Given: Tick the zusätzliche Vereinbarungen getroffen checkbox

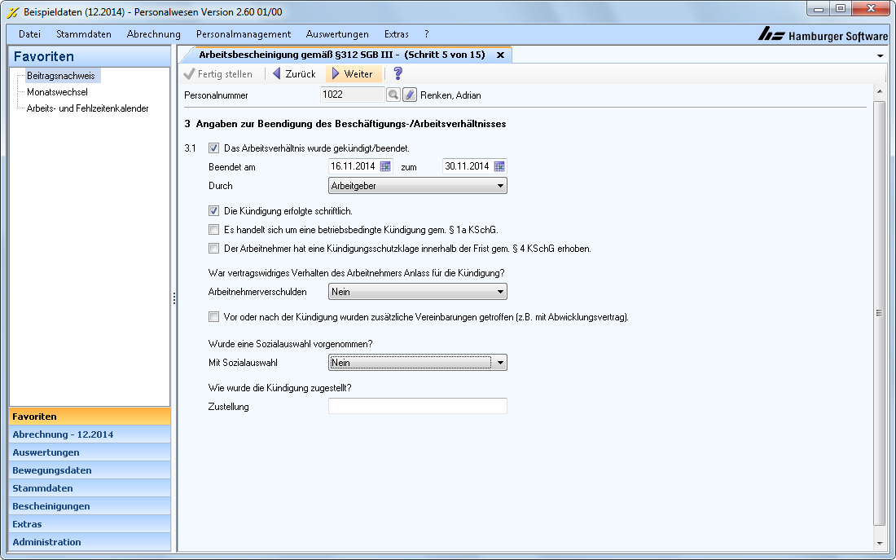Looking at the screenshot, I should tap(213, 317).
